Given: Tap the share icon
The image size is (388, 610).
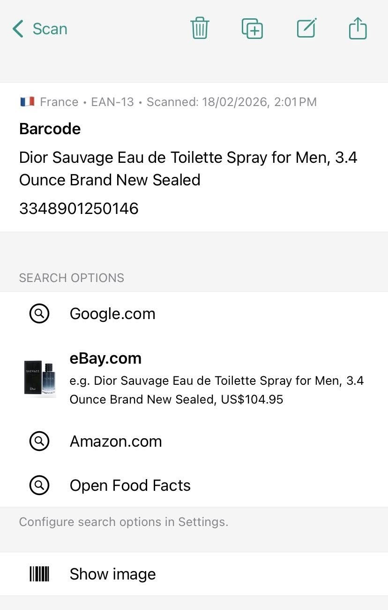Looking at the screenshot, I should tap(358, 29).
